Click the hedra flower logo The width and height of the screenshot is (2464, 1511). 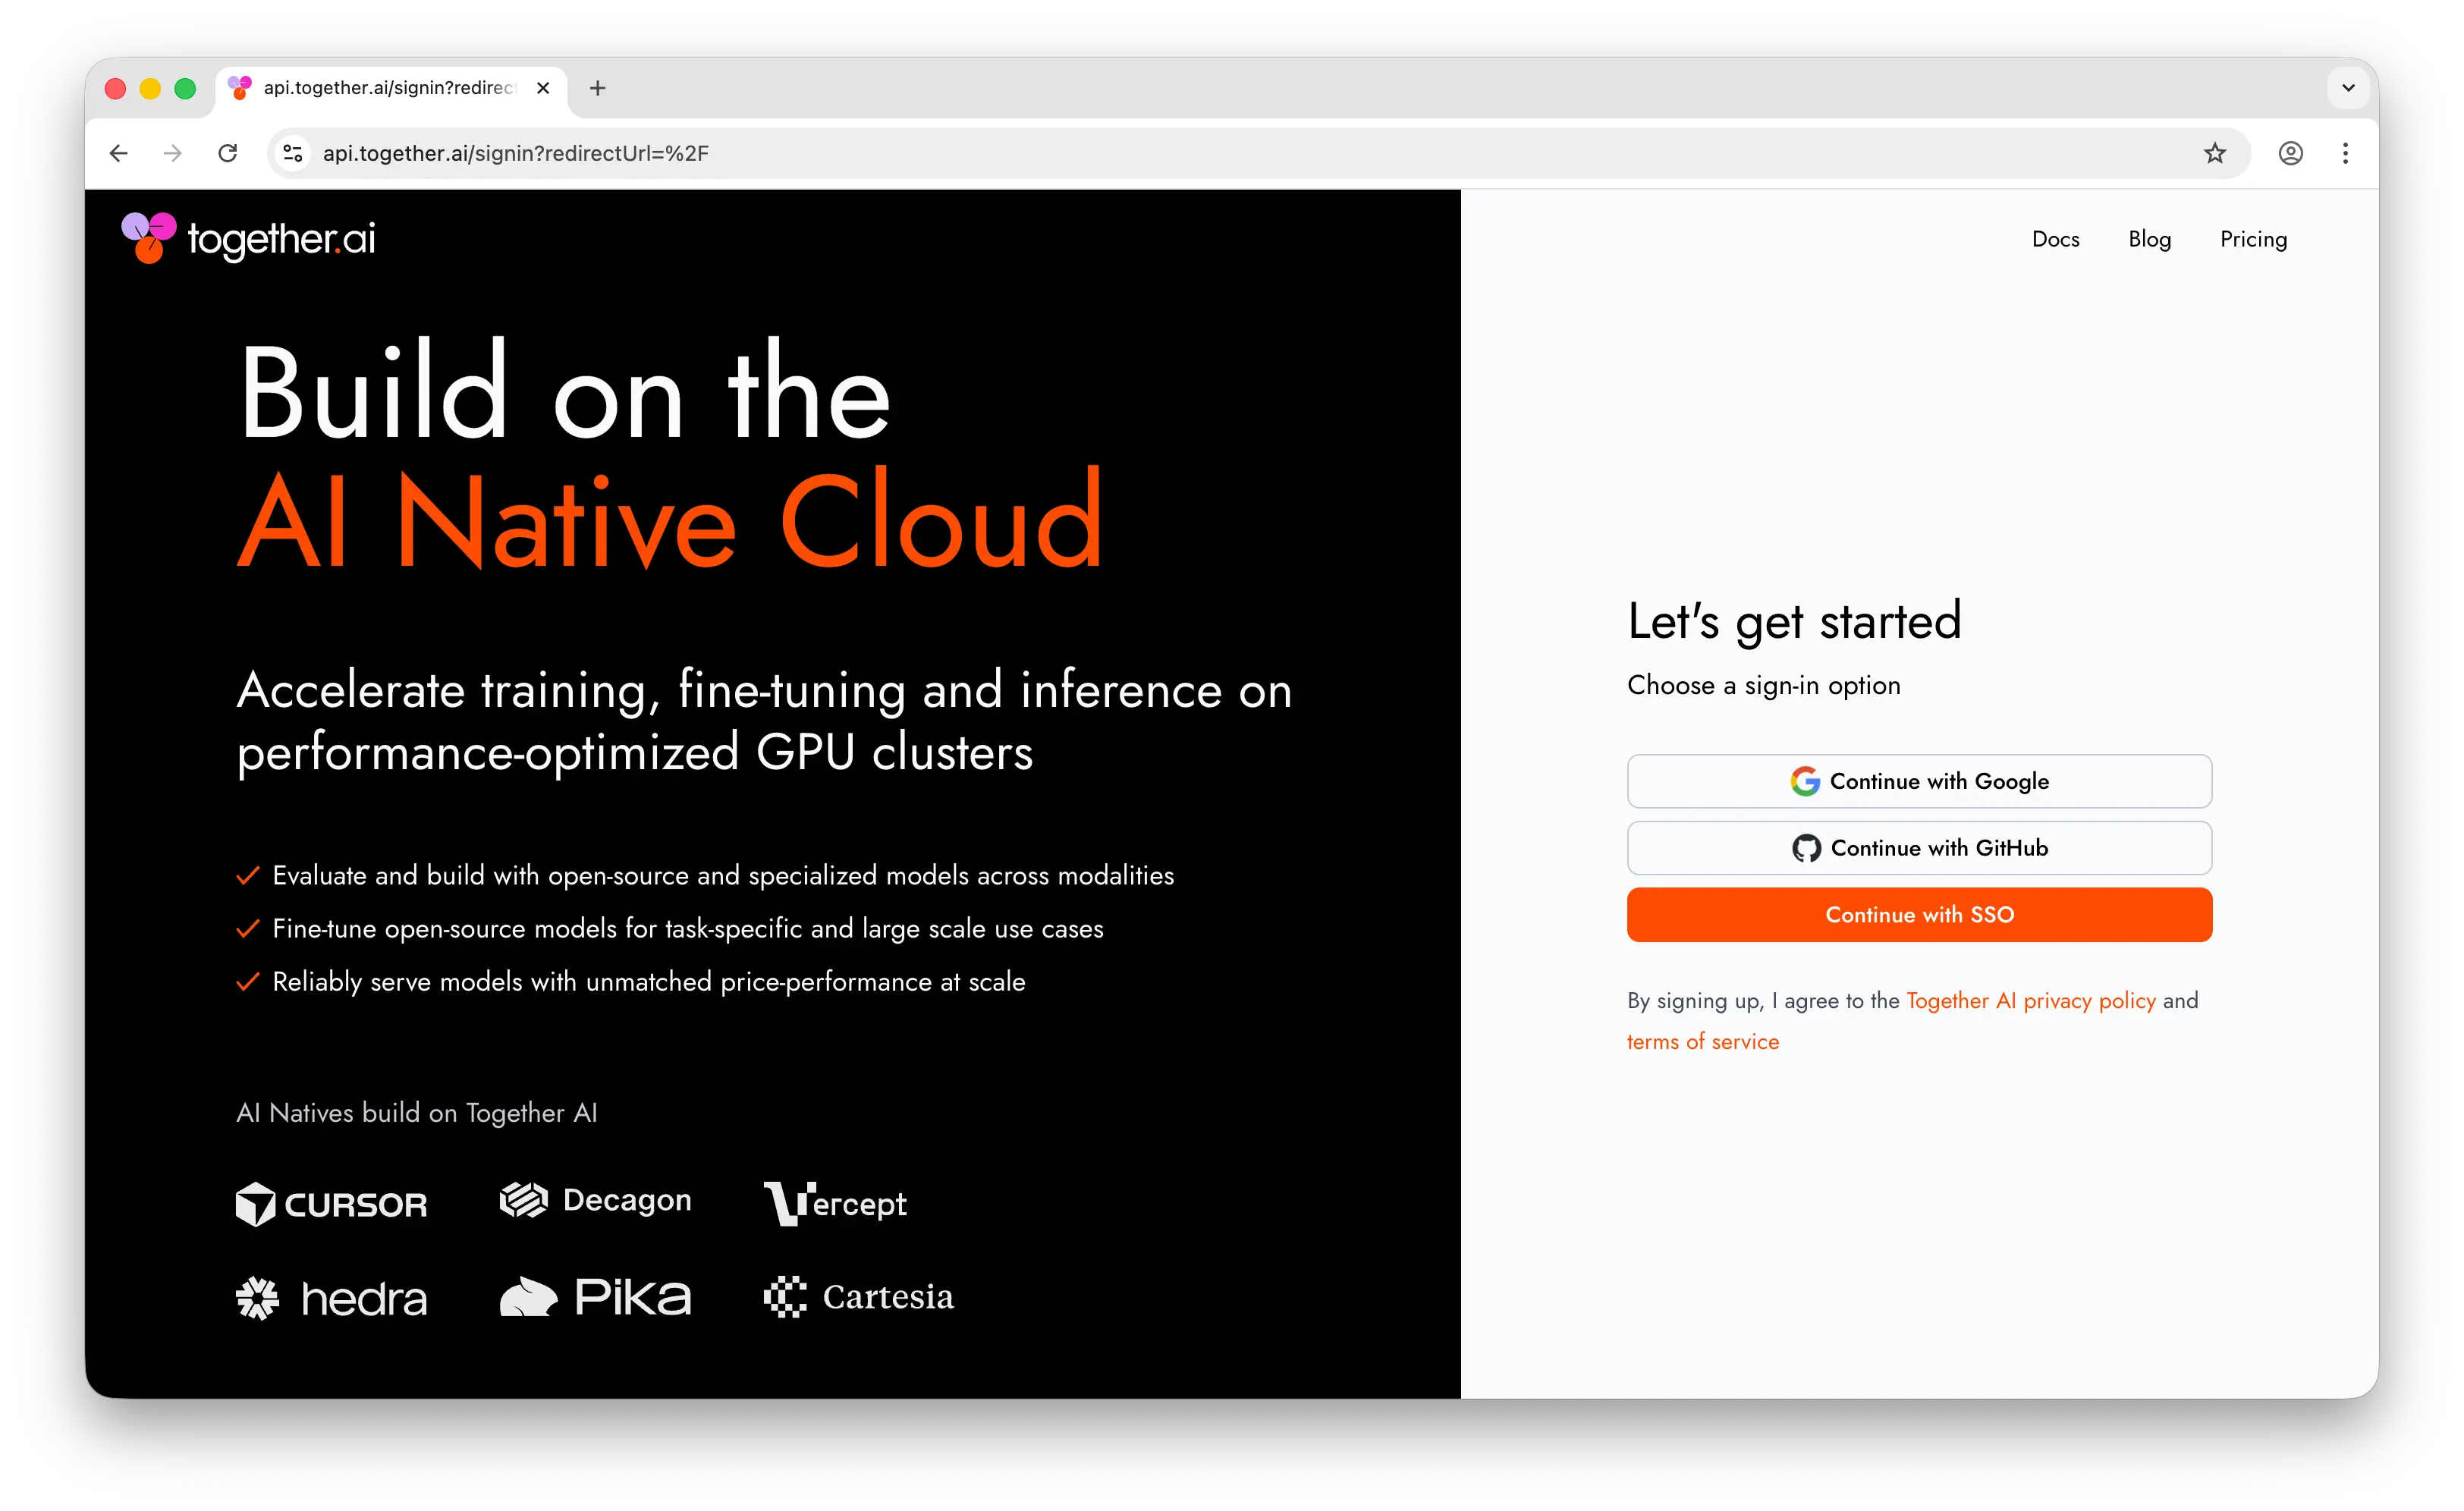(x=258, y=1296)
